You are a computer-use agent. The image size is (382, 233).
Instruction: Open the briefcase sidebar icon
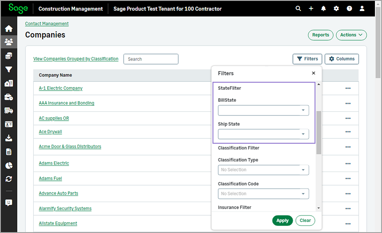click(9, 97)
